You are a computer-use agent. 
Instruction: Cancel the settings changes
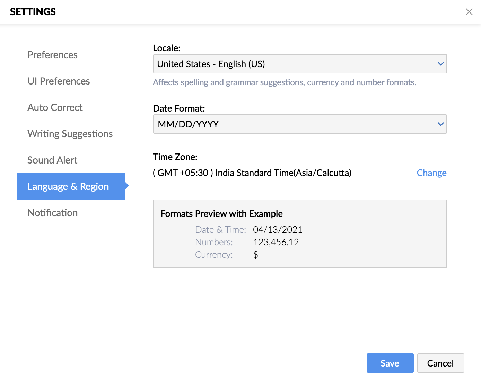[x=440, y=363]
